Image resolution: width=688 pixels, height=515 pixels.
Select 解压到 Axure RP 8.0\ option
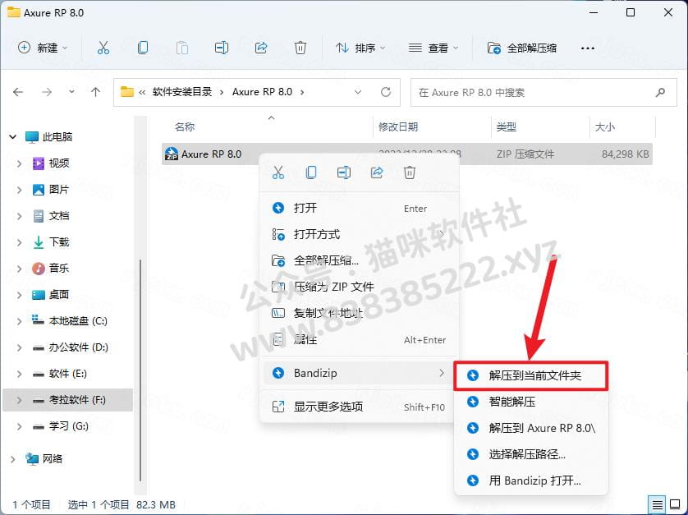[531, 428]
